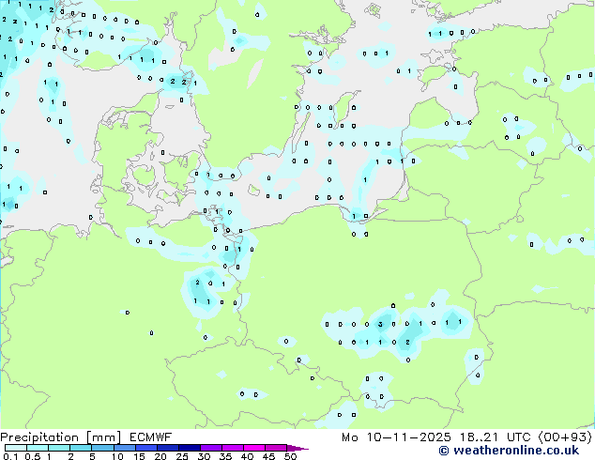Click the '0.1' legend scale number
Viewport: 595px width, 460px height.
click(10, 456)
